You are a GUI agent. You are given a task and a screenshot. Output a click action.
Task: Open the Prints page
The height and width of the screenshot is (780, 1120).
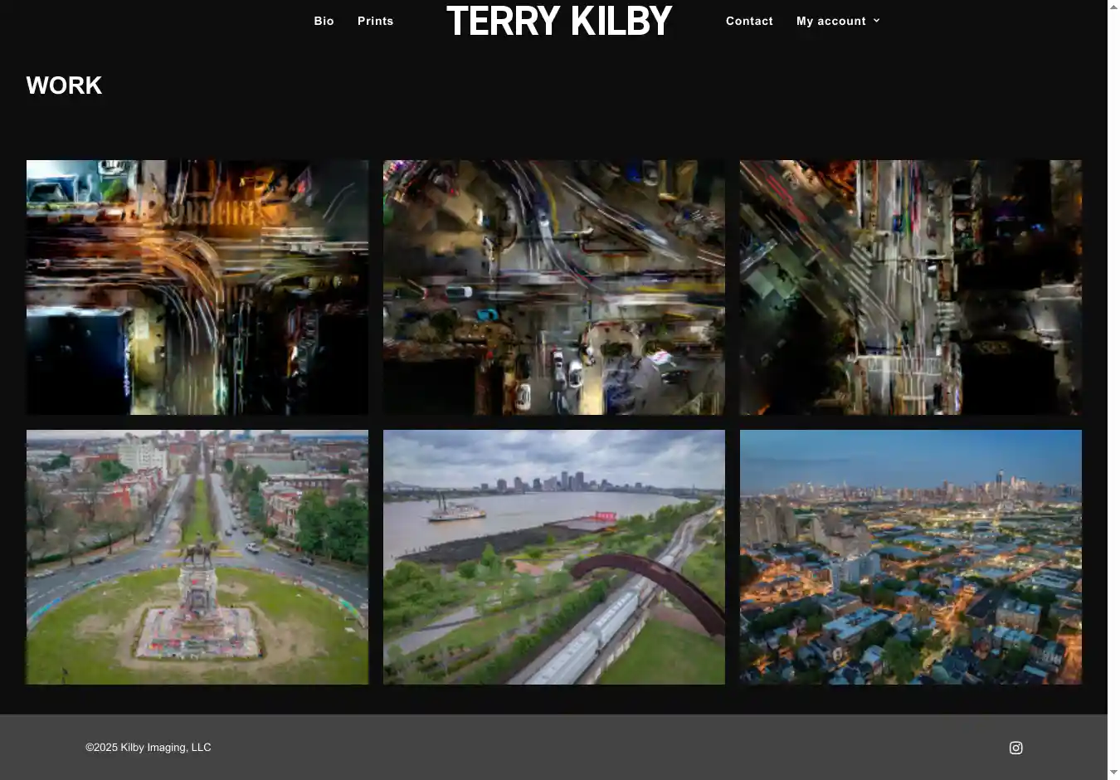coord(375,21)
